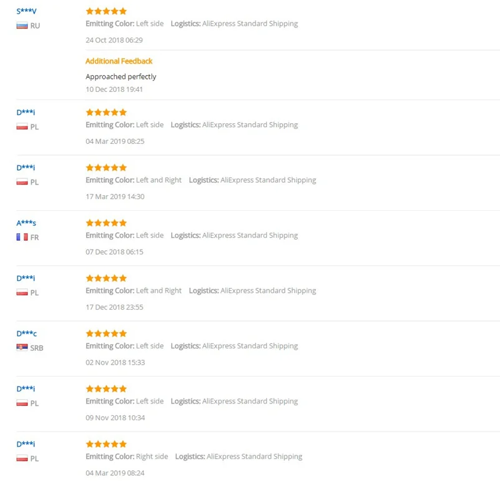Click the Additional Feedback heading
500x481 pixels.
[x=119, y=61]
